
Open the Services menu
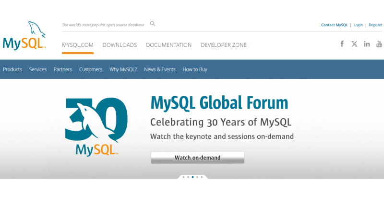38,69
